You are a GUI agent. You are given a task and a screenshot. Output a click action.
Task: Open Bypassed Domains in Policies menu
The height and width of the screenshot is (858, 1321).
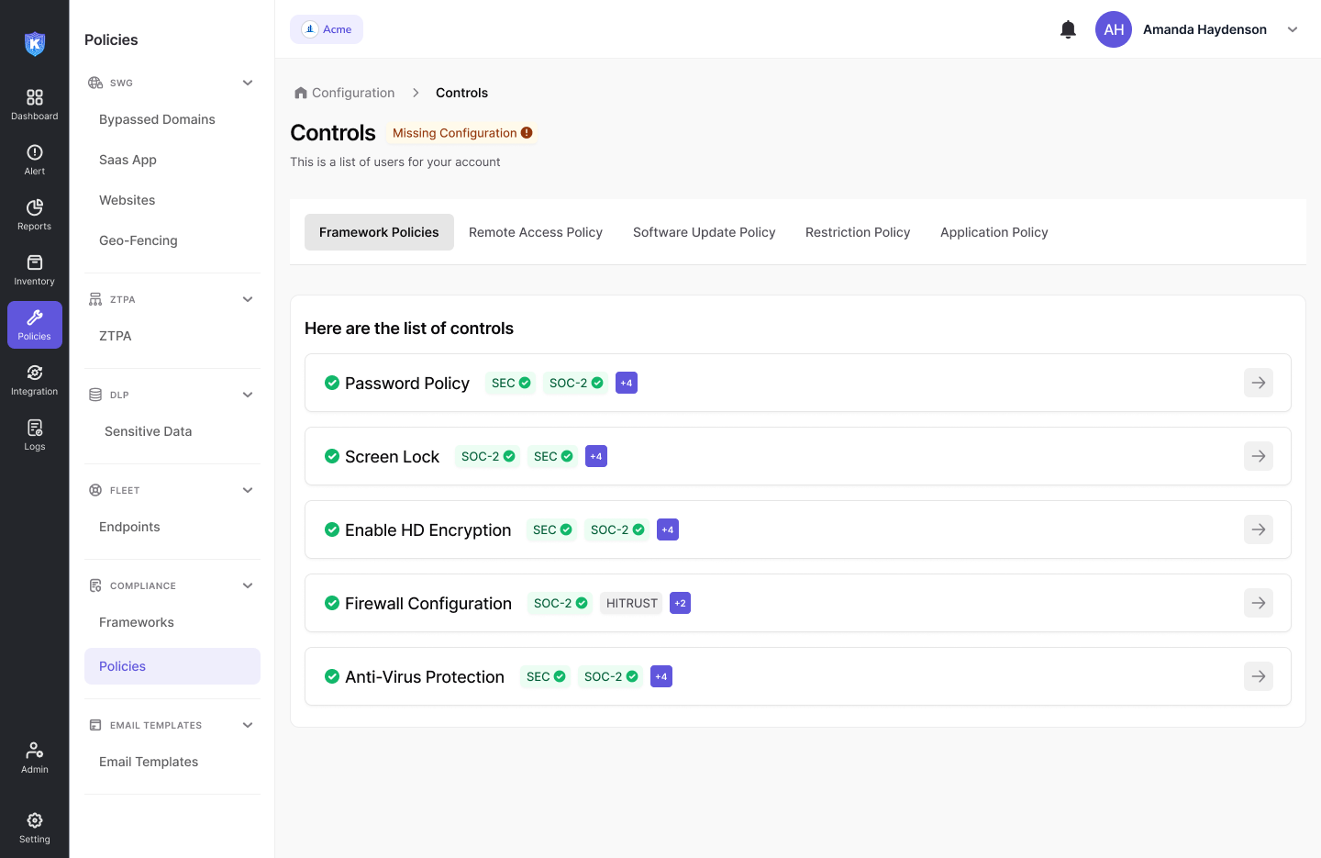coord(157,119)
